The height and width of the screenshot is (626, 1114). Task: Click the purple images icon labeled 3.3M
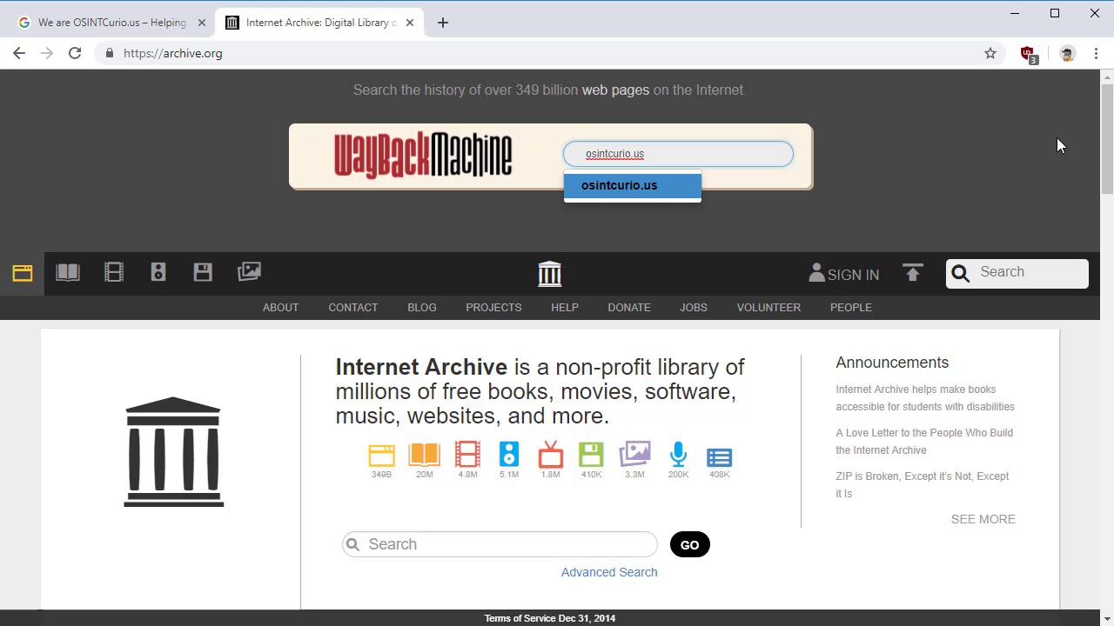click(x=634, y=455)
